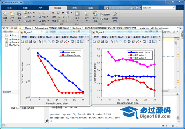Click the Save file icon in ribbon
This screenshot has width=185, height=129.
19,14
